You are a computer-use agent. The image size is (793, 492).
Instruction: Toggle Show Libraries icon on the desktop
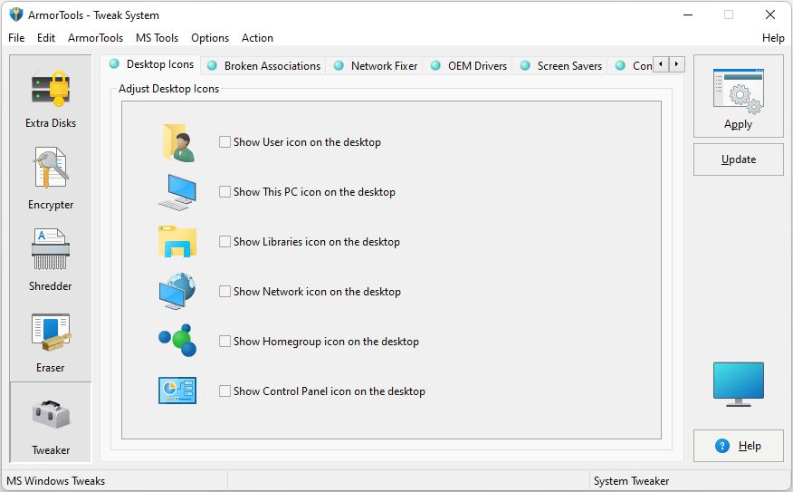coord(225,242)
